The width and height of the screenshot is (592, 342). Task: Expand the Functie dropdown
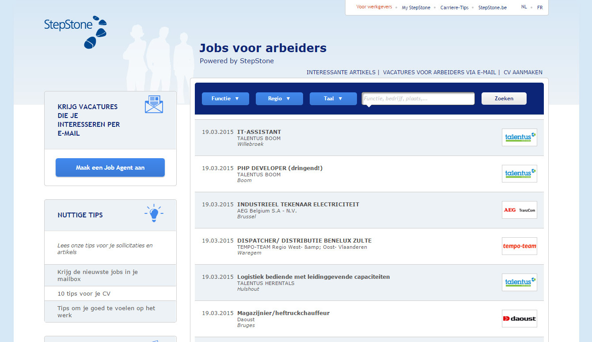[225, 99]
